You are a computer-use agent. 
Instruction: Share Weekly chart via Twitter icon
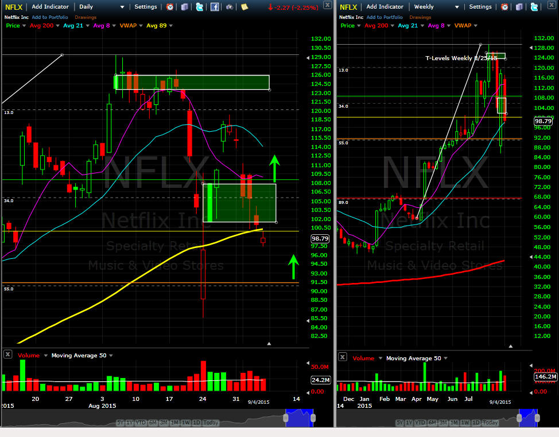(x=534, y=7)
